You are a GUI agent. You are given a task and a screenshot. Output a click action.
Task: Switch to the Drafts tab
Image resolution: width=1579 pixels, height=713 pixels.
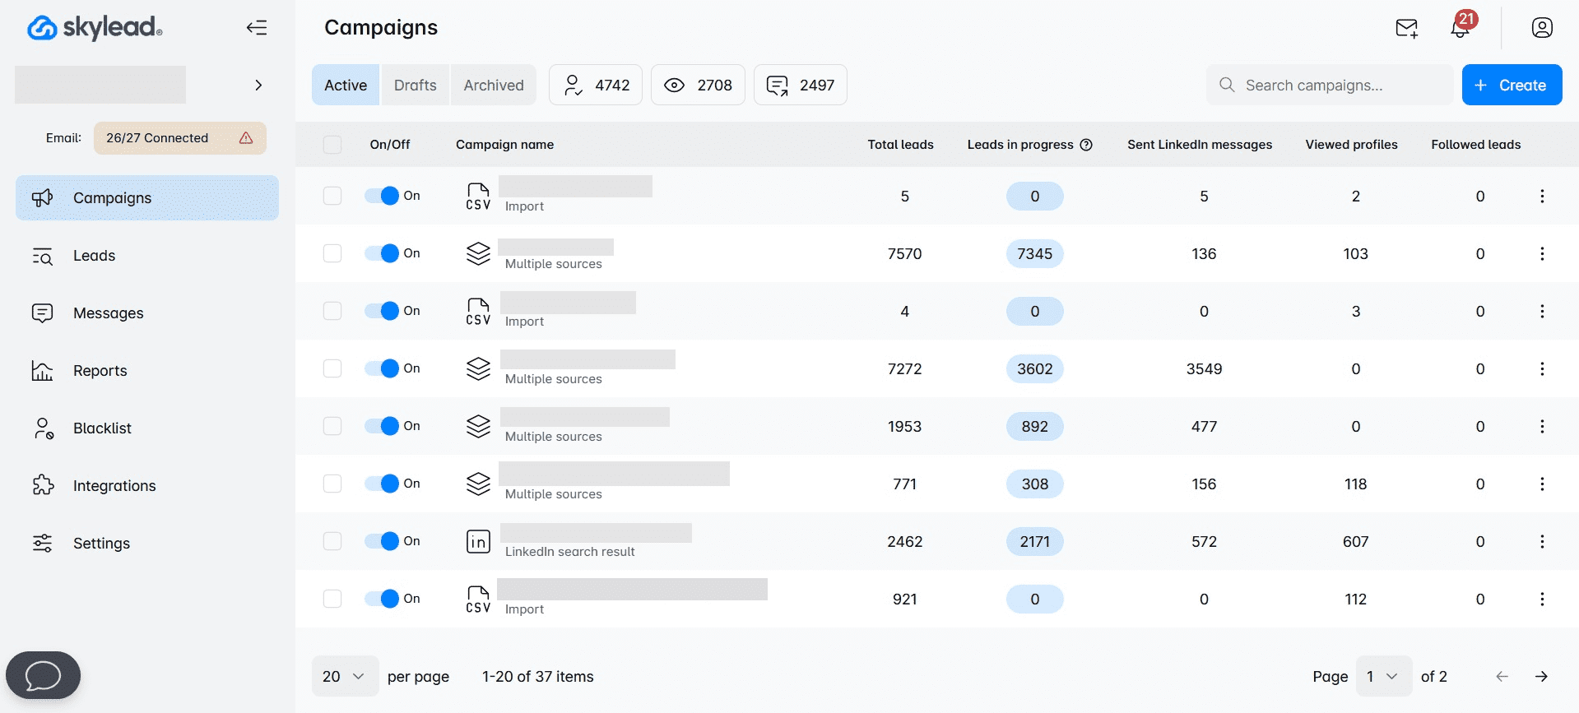coord(416,85)
